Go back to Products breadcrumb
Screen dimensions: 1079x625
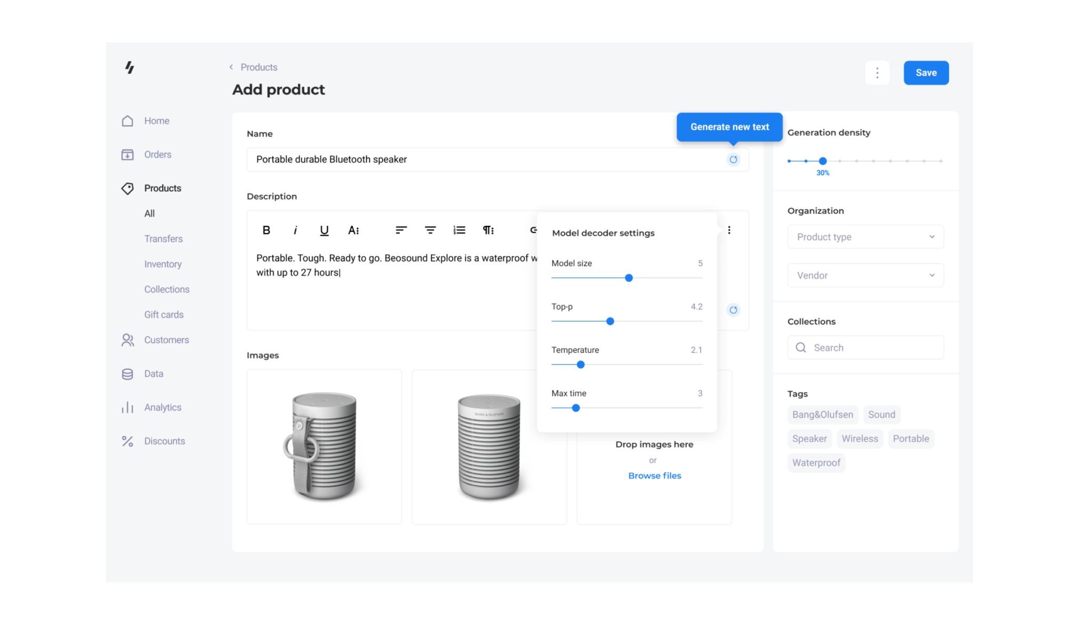[x=259, y=67]
